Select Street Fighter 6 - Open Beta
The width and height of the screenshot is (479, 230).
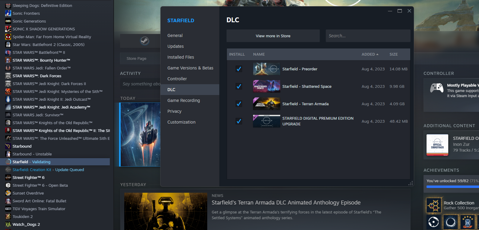click(x=40, y=185)
